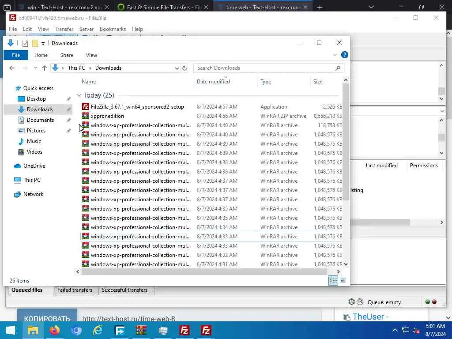Show hidden system tray icons
Screen dimensions: 452x339
click(x=395, y=330)
